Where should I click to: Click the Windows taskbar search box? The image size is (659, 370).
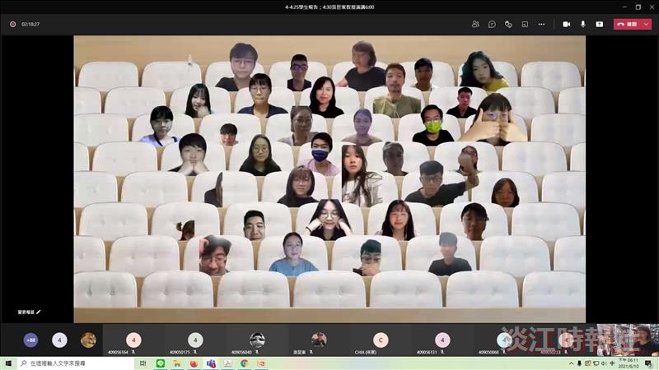76,363
